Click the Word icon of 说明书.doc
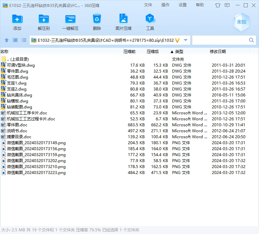259x234 pixels. point(3,131)
